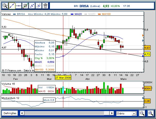Click the Abr month label on axis
Image resolution: width=156 pixels, height=119 pixels.
[x=88, y=79]
